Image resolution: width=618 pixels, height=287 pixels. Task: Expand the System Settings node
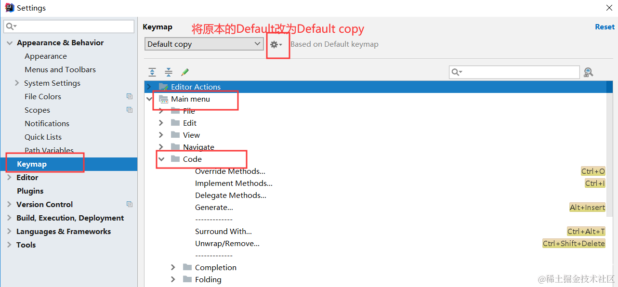17,83
